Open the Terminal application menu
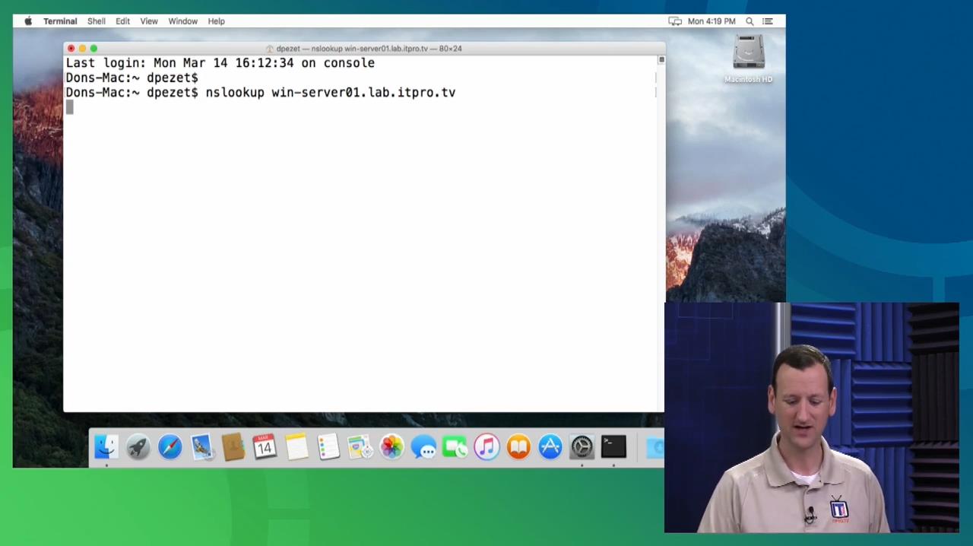This screenshot has width=973, height=546. tap(60, 21)
